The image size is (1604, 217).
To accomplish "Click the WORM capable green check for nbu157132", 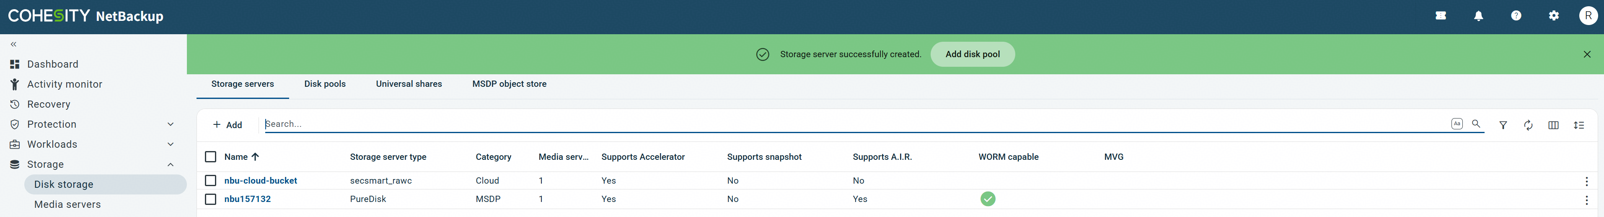I will tap(988, 199).
